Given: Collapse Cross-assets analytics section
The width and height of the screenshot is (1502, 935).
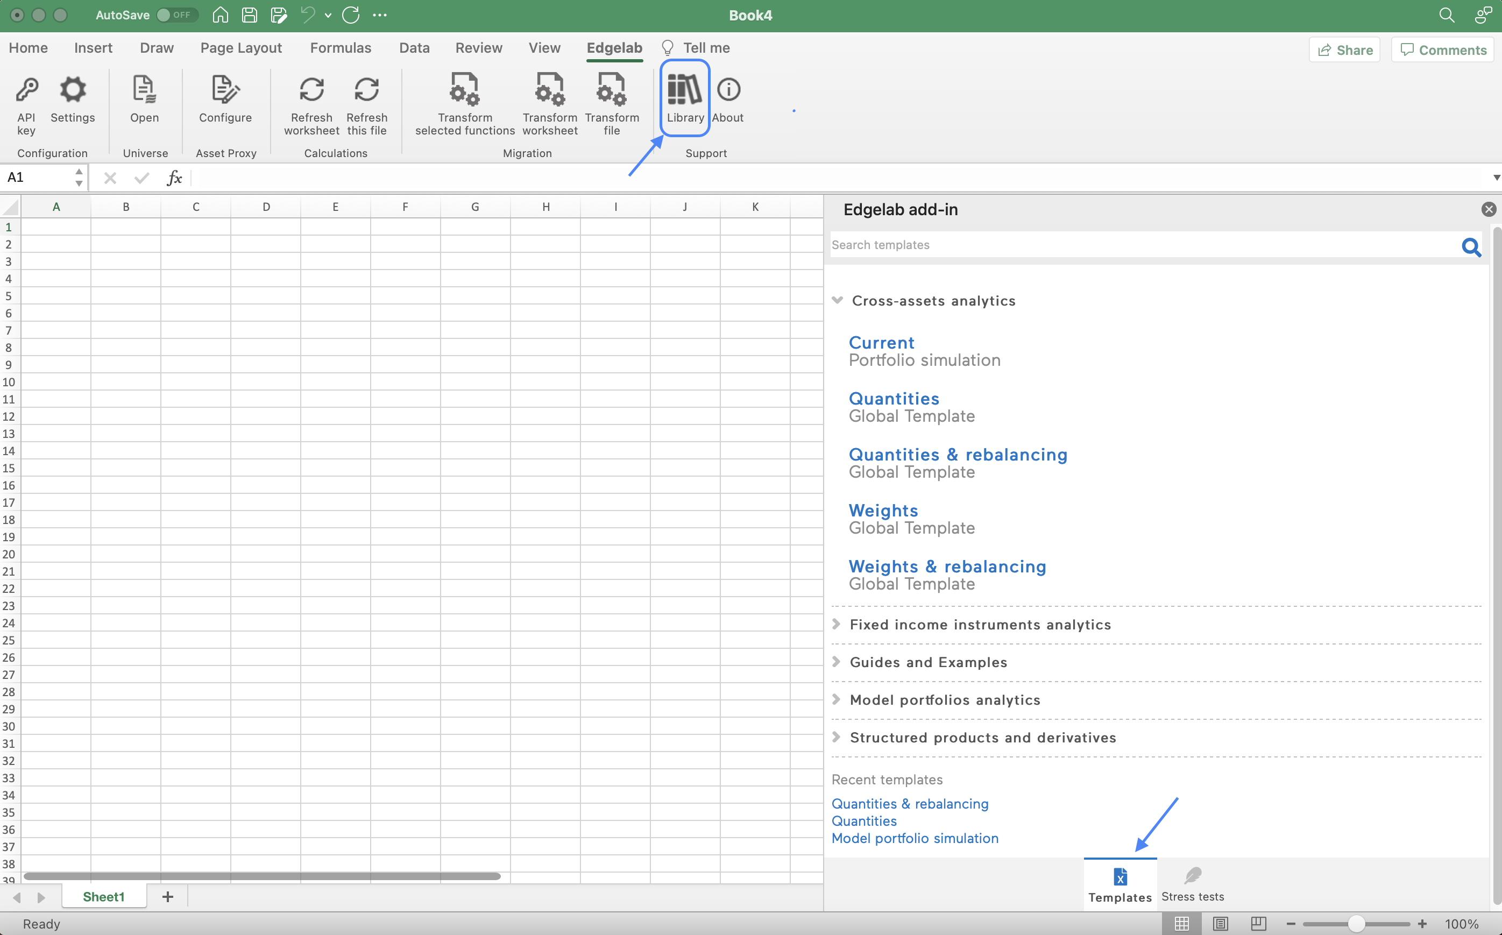Looking at the screenshot, I should pos(837,300).
